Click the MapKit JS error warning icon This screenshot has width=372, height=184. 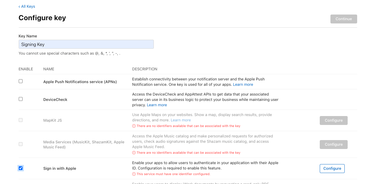tap(134, 126)
